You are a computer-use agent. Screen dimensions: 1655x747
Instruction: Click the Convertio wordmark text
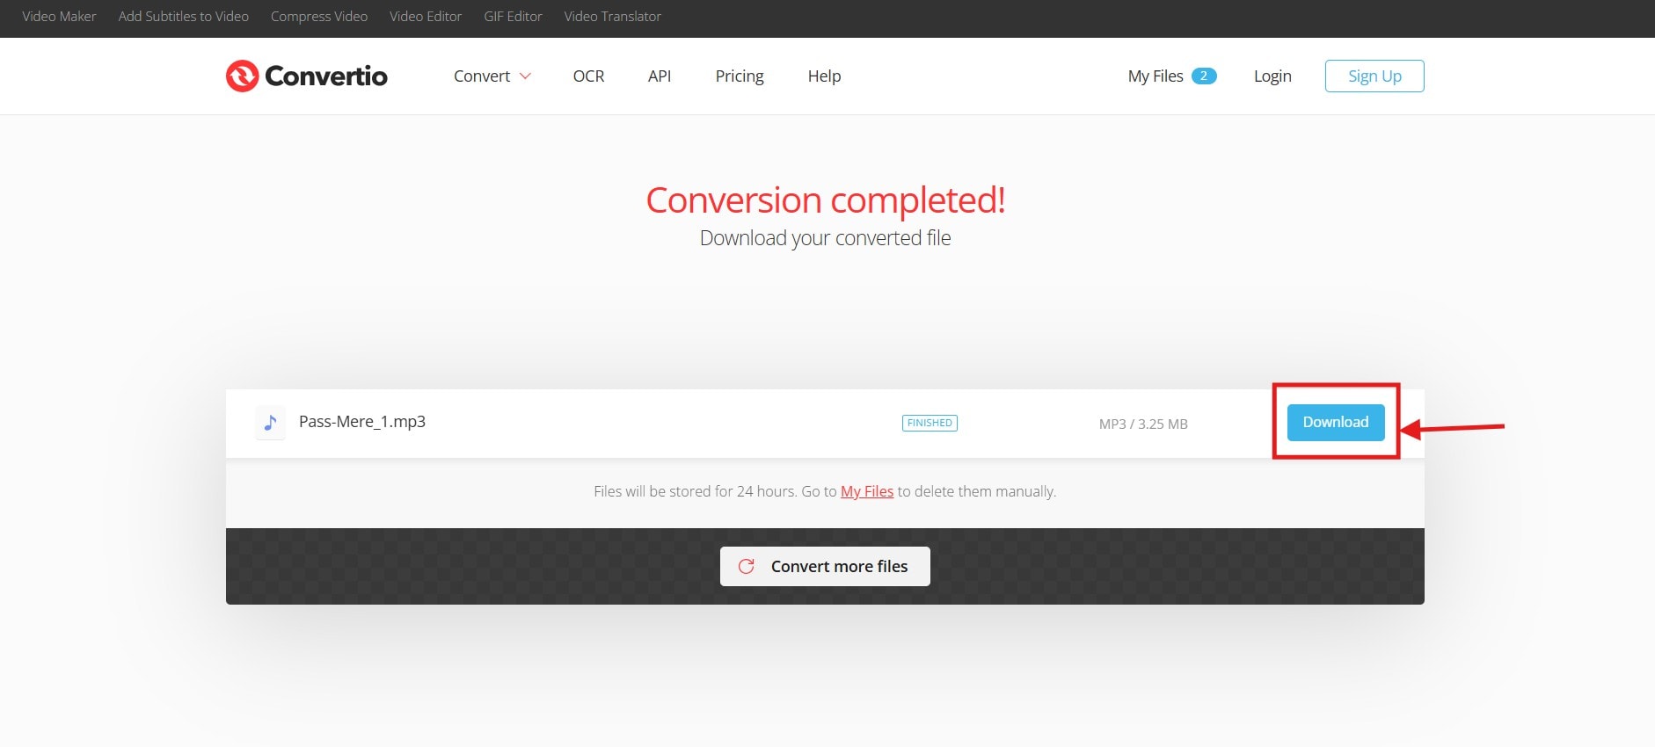[326, 76]
